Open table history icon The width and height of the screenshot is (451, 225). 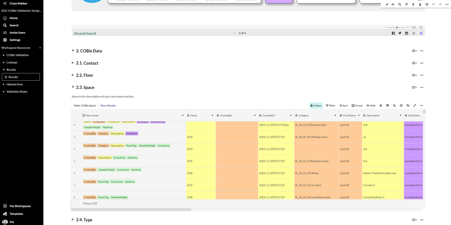401,106
